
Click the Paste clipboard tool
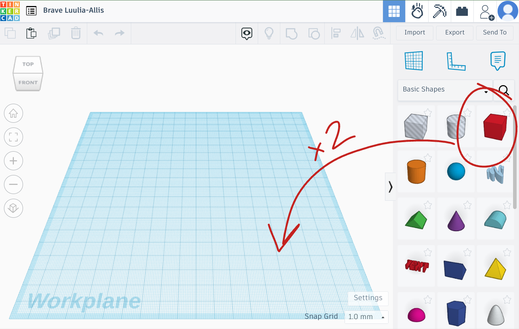31,33
